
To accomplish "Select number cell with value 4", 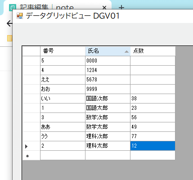I will [63, 70].
